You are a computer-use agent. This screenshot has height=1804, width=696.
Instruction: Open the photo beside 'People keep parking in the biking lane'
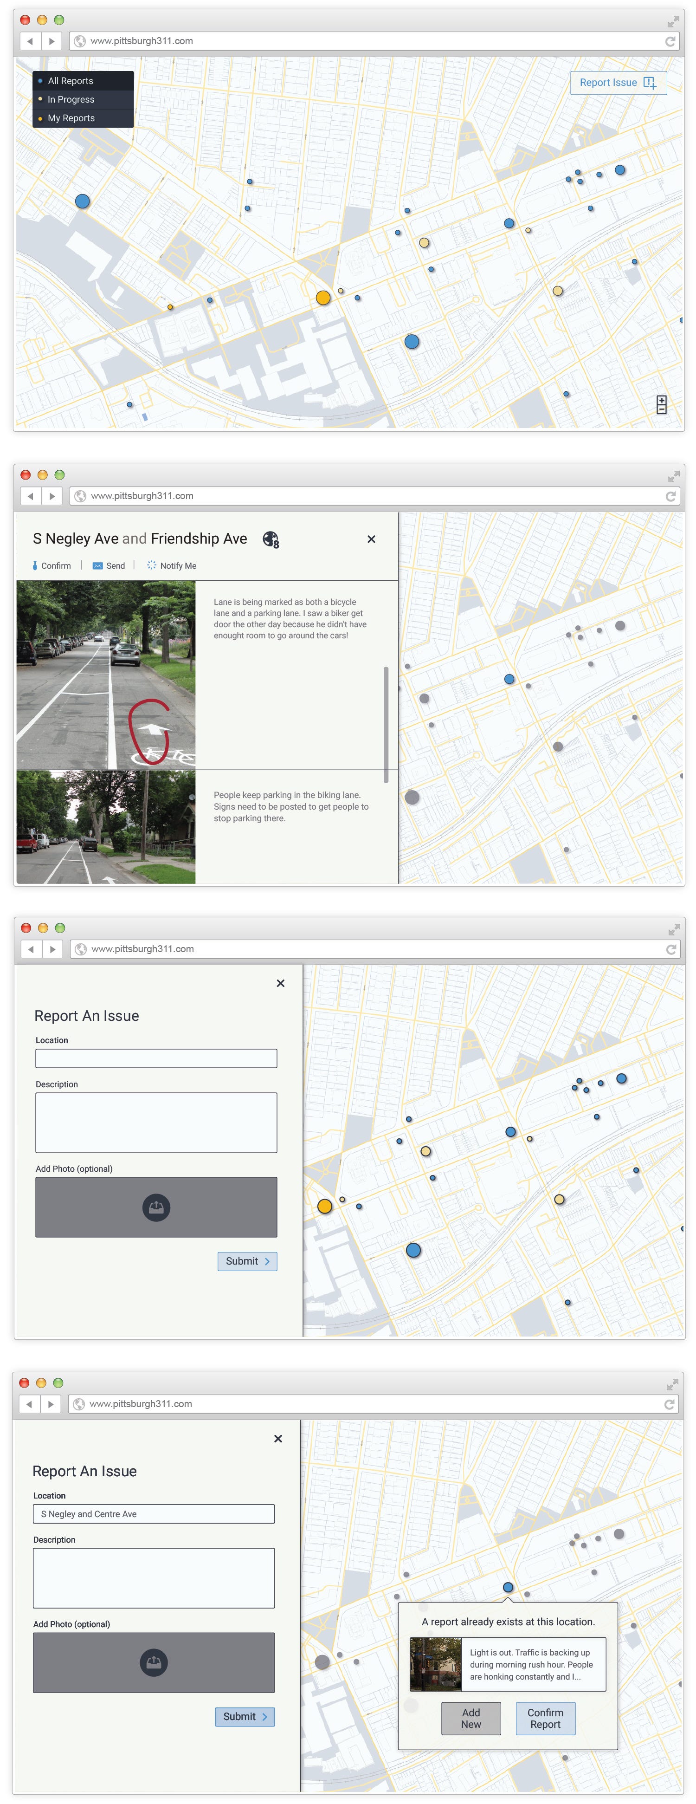click(106, 827)
